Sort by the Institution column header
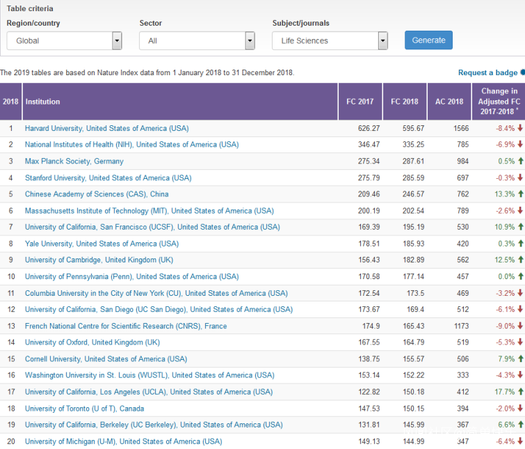The height and width of the screenshot is (449, 525). tap(43, 102)
